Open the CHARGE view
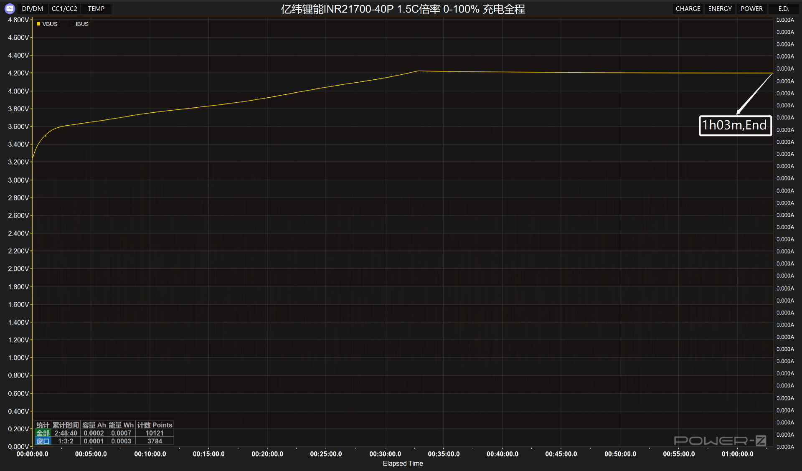The image size is (802, 471). (688, 9)
